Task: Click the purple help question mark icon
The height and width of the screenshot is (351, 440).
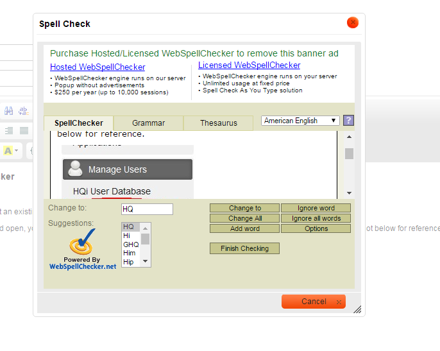Action: (x=348, y=121)
